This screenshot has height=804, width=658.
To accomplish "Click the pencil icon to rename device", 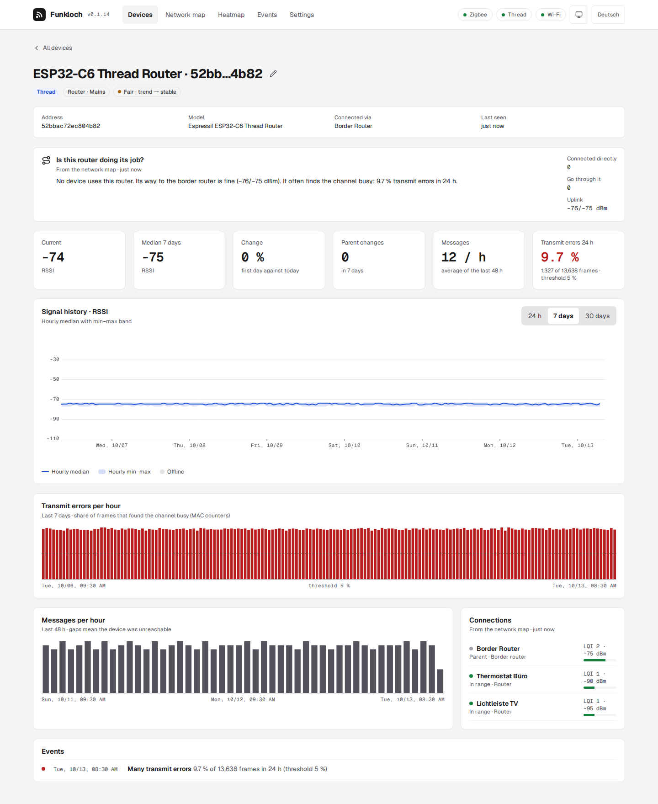I will 273,74.
